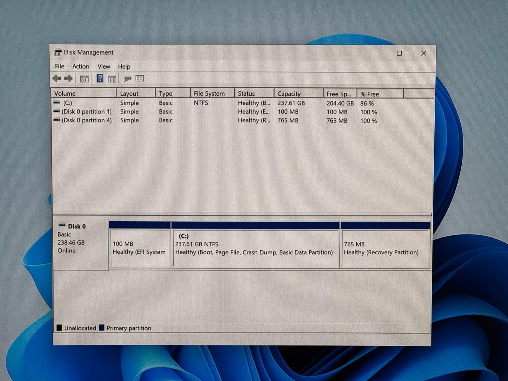Click the 237.61 GB capacity cell

[291, 103]
